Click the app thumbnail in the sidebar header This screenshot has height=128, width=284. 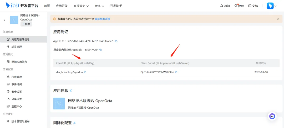[x=14, y=20]
